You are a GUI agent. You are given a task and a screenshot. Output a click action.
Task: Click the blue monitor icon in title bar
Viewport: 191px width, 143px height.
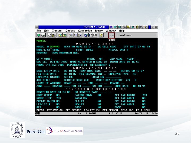pyautogui.click(x=111, y=27)
